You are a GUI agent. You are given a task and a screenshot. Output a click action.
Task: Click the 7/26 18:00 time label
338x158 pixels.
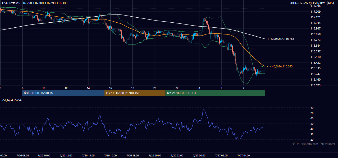pyautogui.click(x=133, y=155)
